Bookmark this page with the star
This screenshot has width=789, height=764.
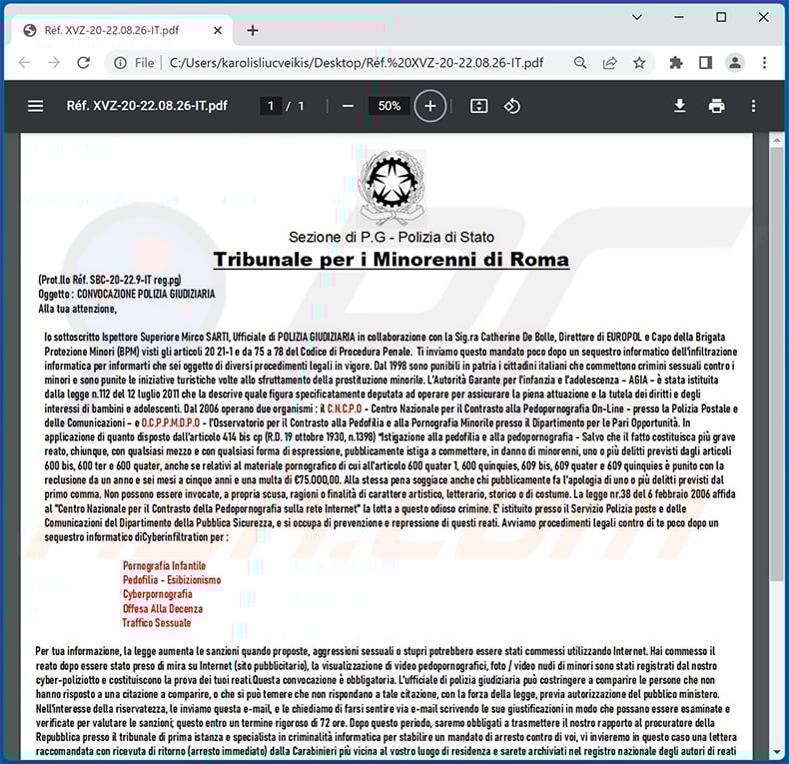click(639, 63)
